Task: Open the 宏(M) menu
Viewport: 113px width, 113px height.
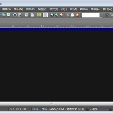Action: point(73,9)
